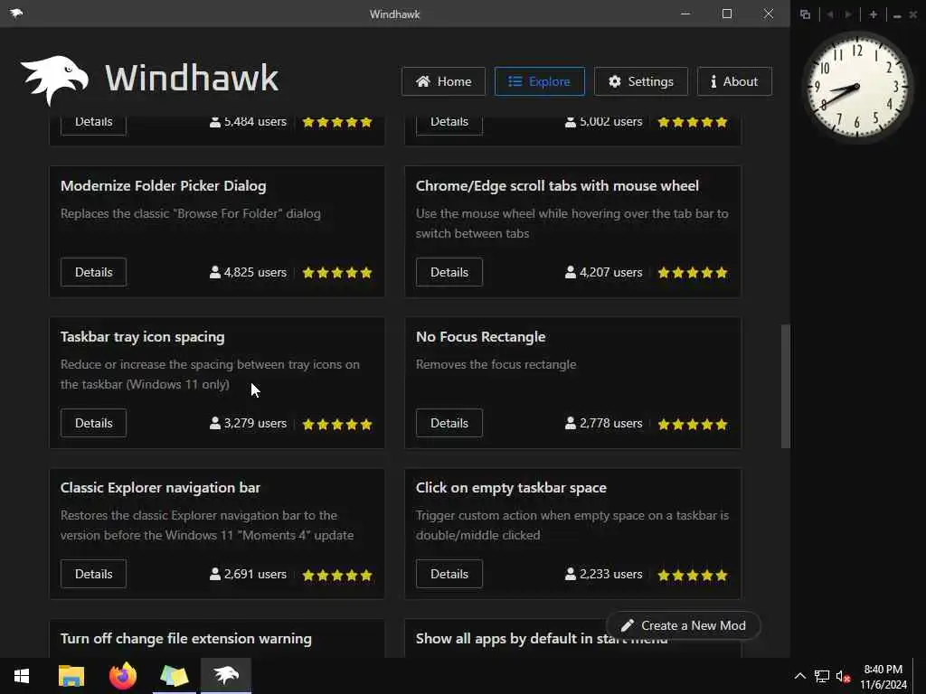Switch to the Explore tab

(x=539, y=81)
